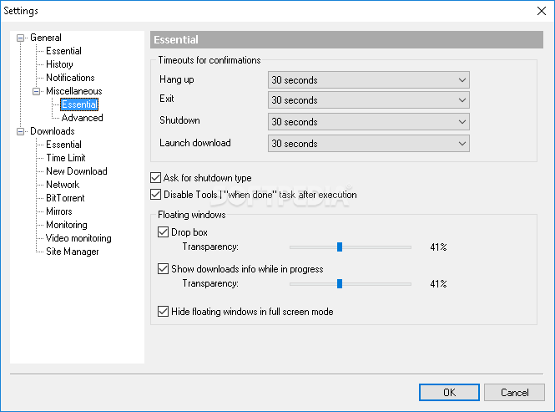Select the General tree item label
This screenshot has width=555, height=412.
coord(46,38)
